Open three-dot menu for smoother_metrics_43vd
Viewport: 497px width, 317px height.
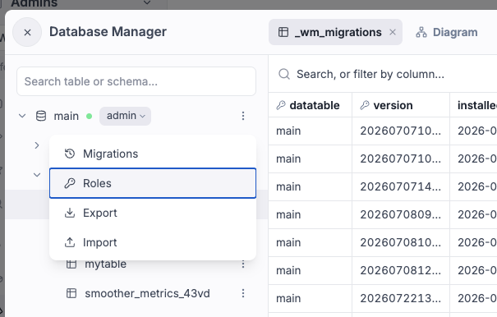pos(243,293)
